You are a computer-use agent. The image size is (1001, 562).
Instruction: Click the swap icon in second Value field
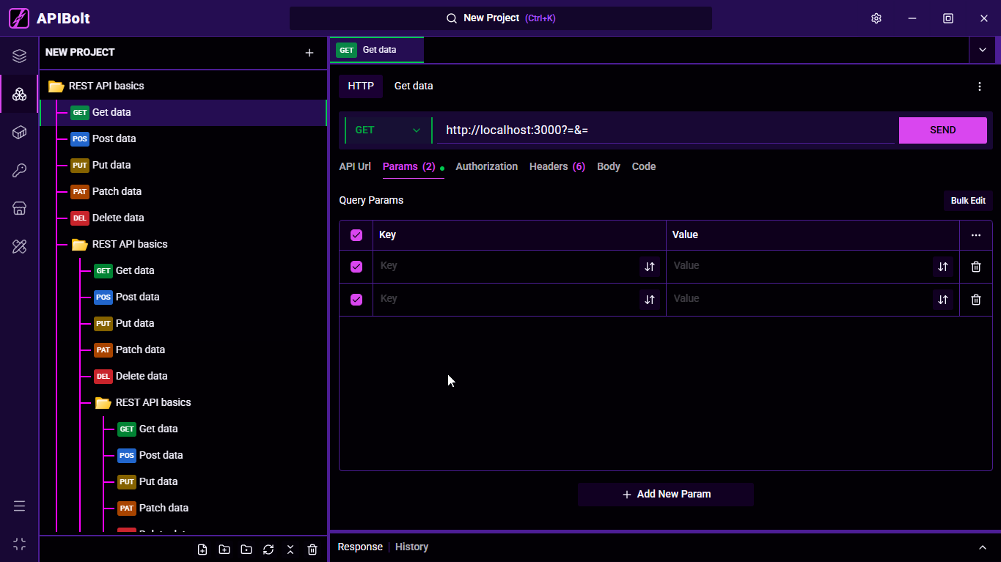pos(943,300)
